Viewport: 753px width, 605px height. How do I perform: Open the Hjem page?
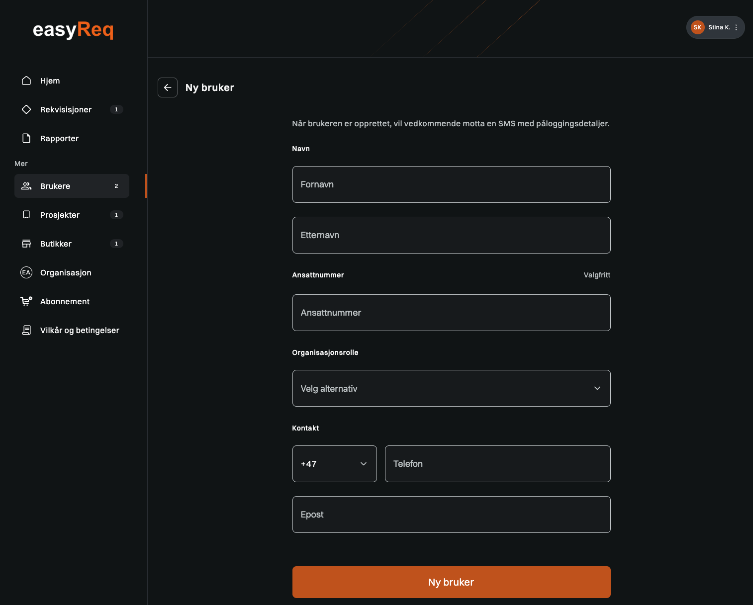point(72,81)
